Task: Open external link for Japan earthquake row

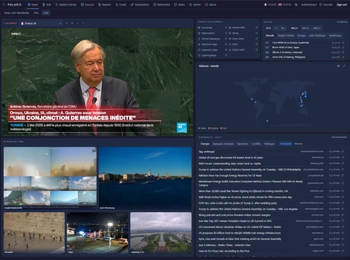Action: [x=343, y=47]
